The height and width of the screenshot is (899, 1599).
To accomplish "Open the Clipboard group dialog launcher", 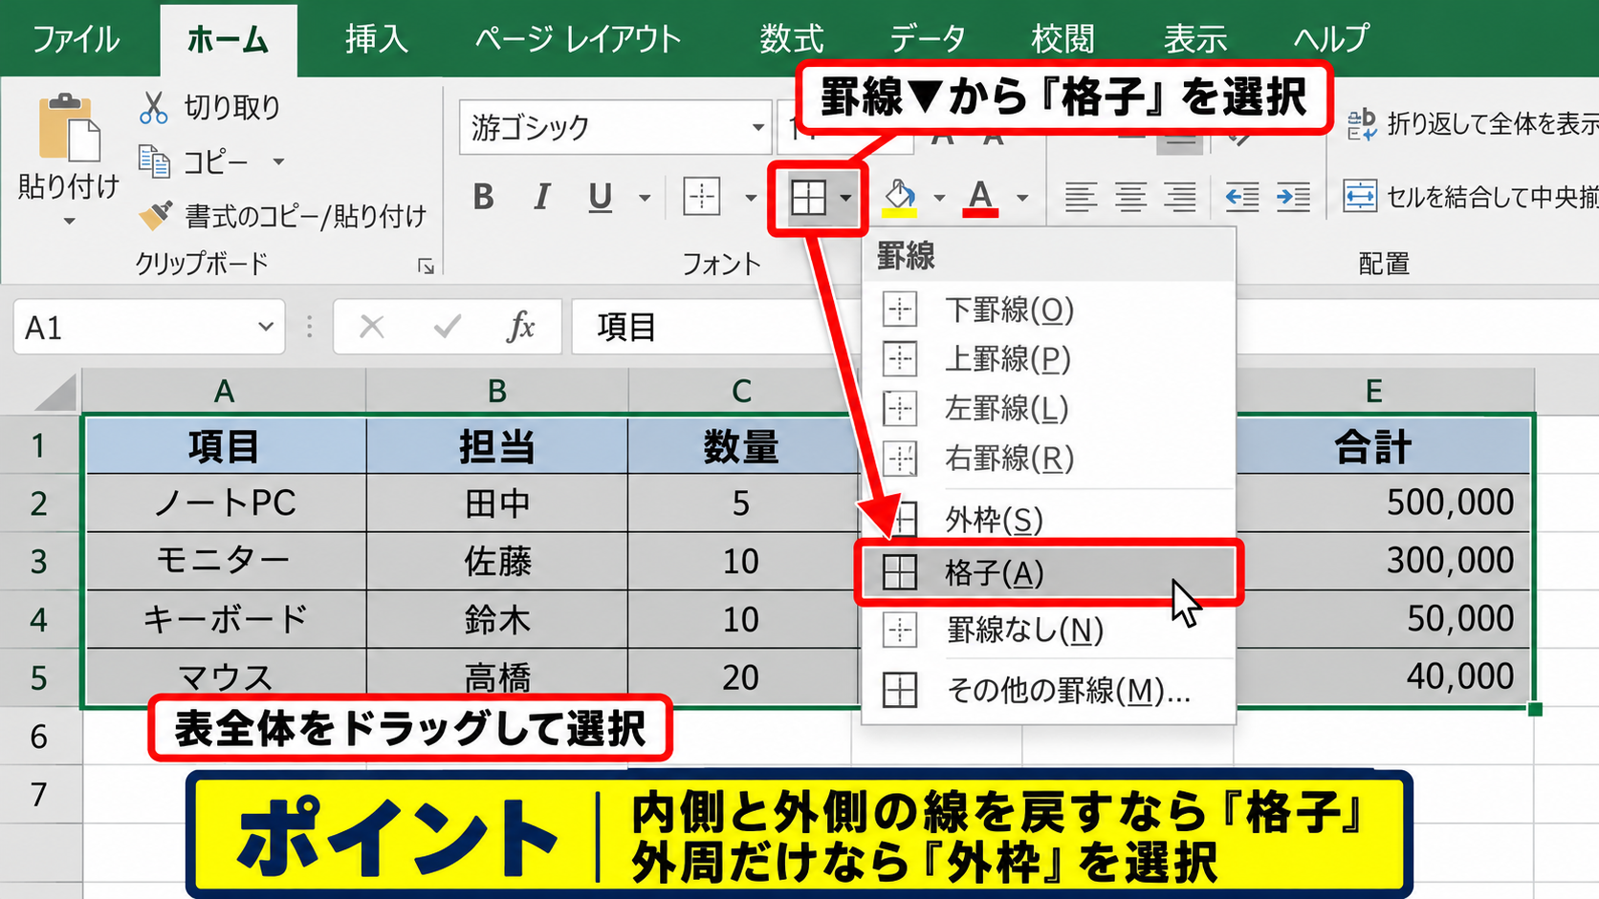I will (x=427, y=267).
